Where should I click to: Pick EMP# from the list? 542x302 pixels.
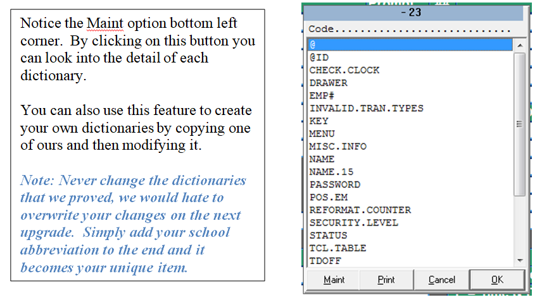[322, 95]
